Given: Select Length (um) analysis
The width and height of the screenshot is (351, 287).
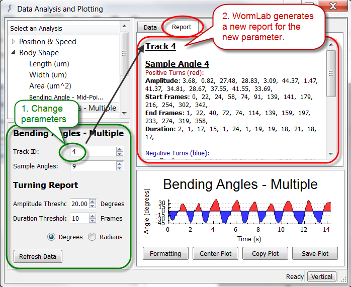Looking at the screenshot, I should 49,64.
